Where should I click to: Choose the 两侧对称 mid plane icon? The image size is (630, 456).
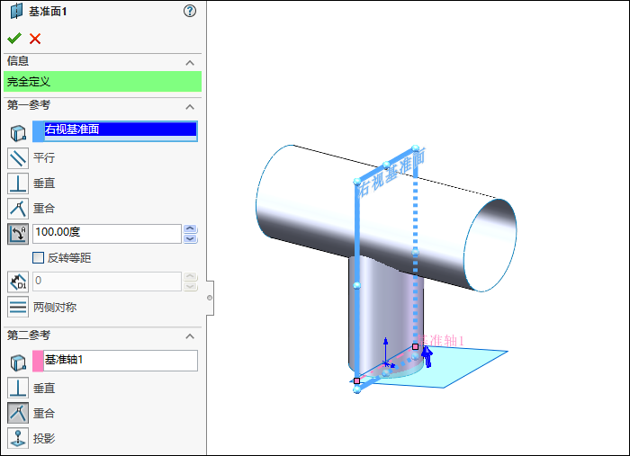18,307
